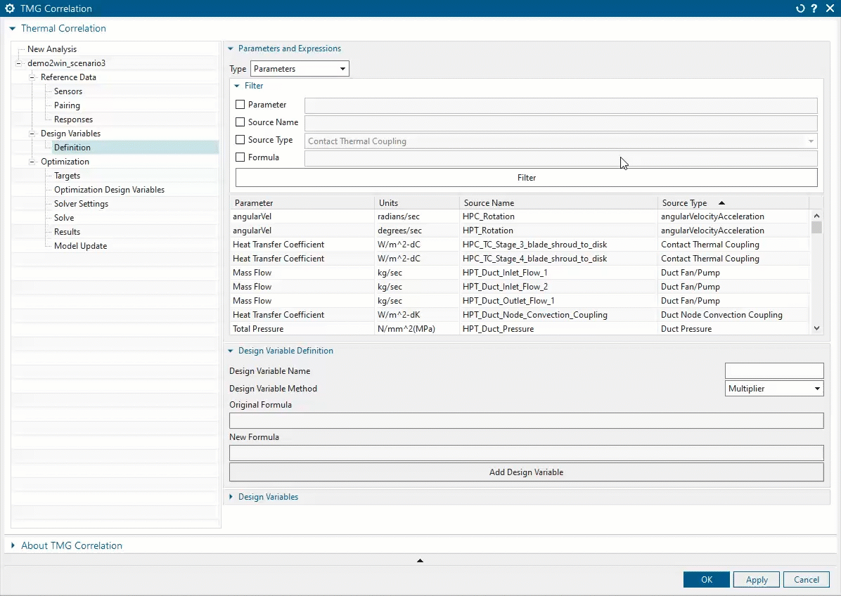Open help using the question mark icon
841x596 pixels.
[814, 8]
